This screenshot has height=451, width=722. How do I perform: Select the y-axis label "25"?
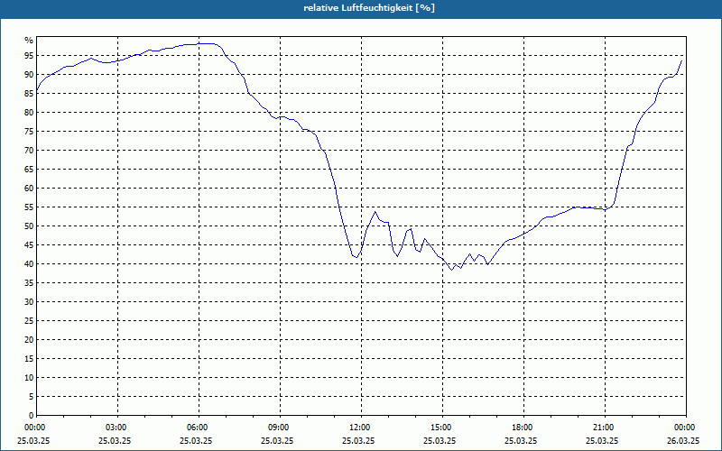[x=29, y=321]
